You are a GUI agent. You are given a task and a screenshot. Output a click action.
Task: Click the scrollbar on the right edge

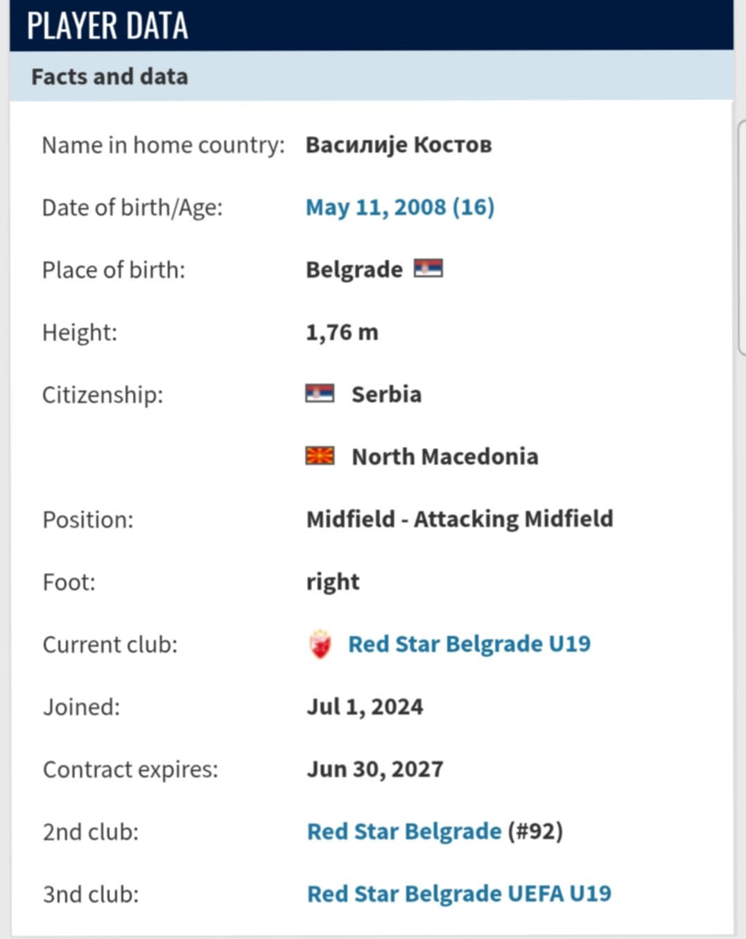(x=740, y=236)
